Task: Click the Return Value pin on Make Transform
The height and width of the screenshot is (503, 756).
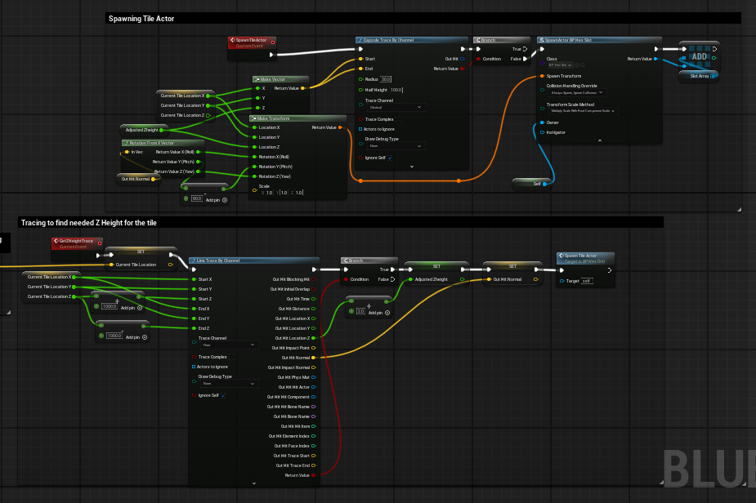Action: pos(342,127)
